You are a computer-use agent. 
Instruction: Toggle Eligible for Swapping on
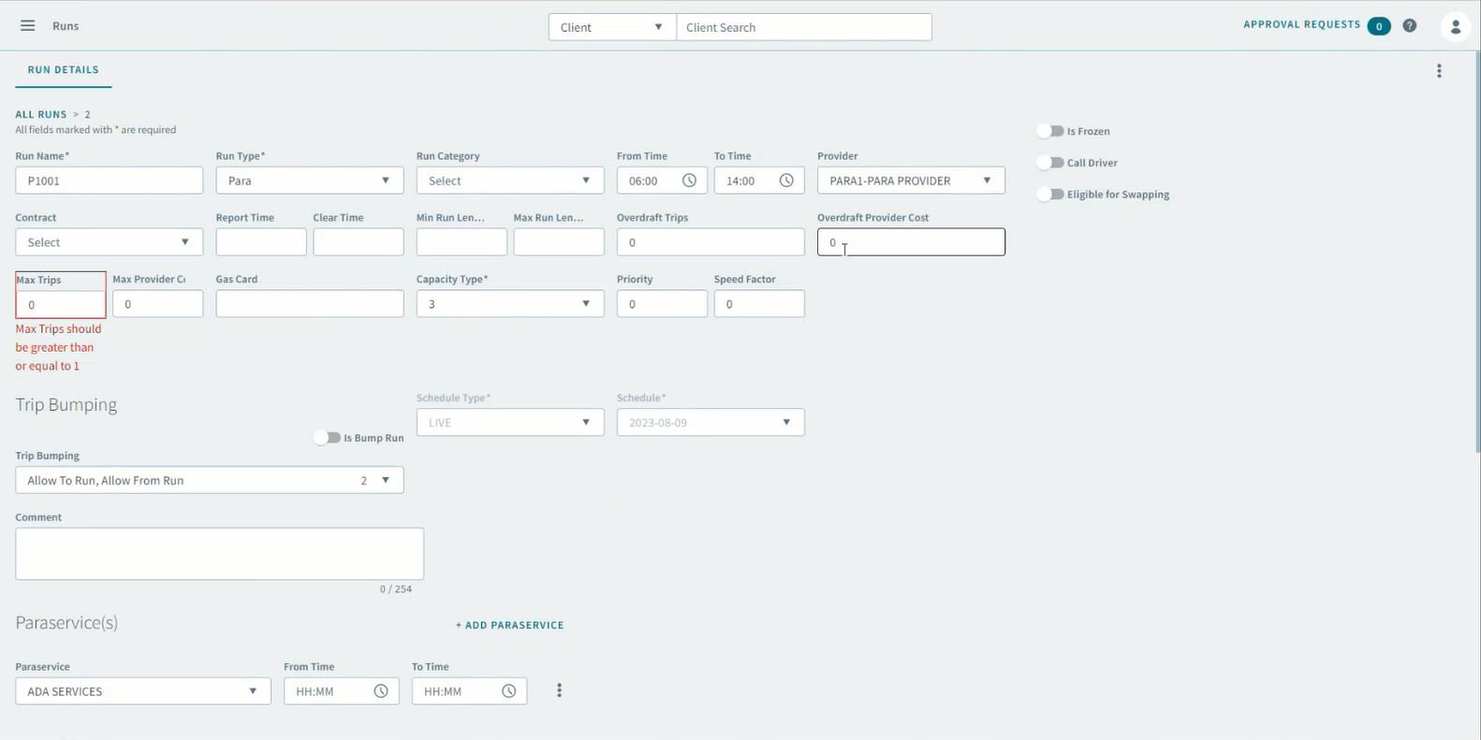(1050, 195)
